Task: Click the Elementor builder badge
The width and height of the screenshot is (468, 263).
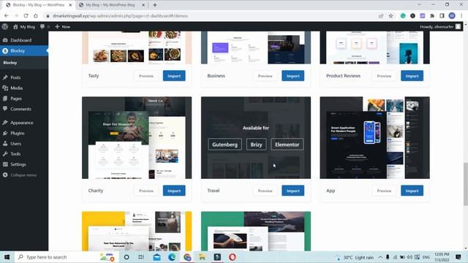Action: pyautogui.click(x=287, y=145)
